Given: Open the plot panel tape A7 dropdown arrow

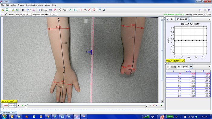Looking at the screenshot, I should coord(190,19).
